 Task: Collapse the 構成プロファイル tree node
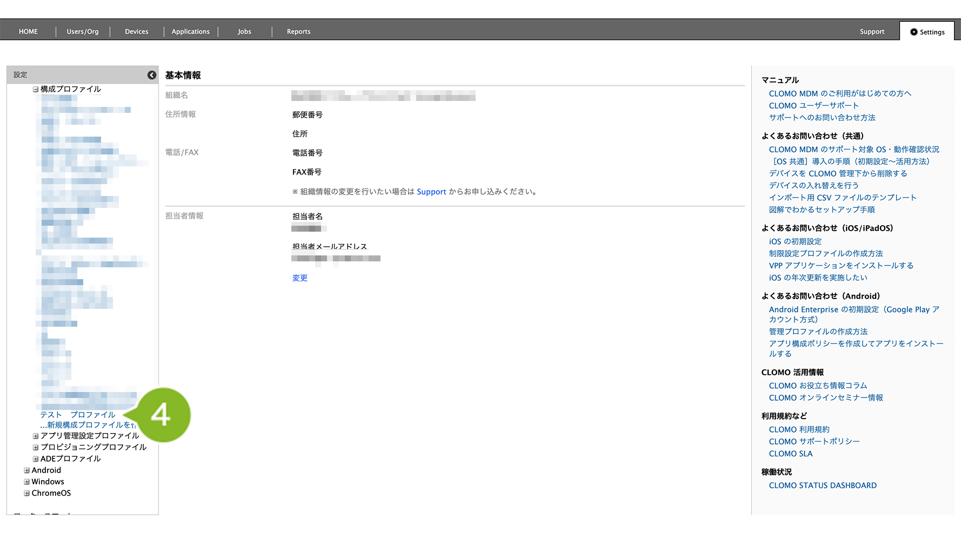[x=36, y=90]
